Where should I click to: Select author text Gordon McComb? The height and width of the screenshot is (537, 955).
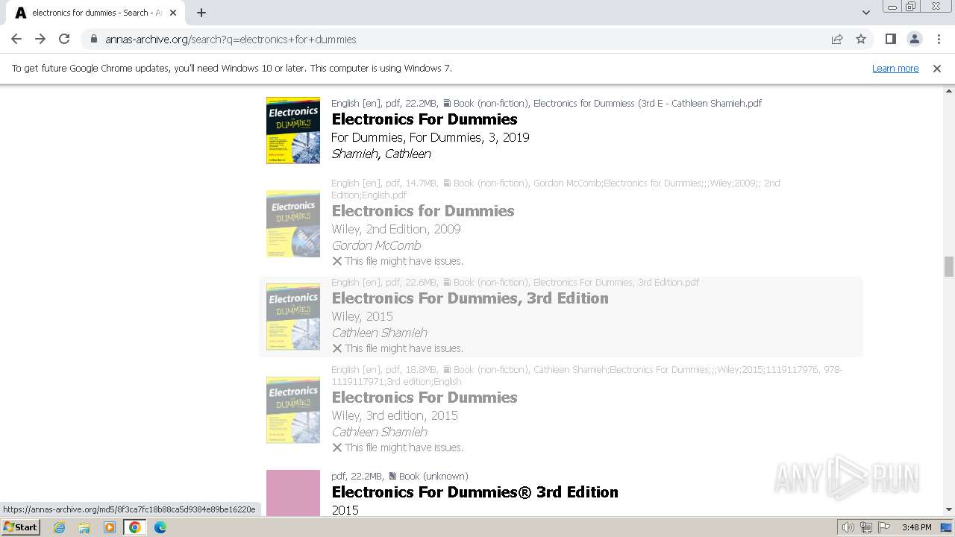[x=376, y=245]
